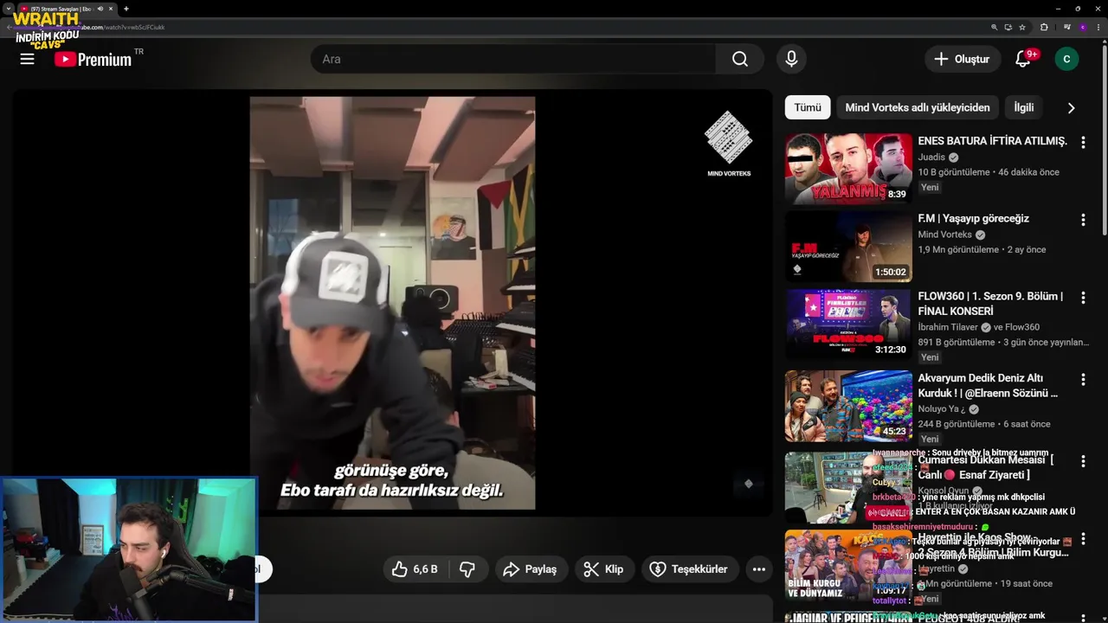Click the FLOW360 | 1. Sezon 9. Bölüm title

click(x=990, y=303)
